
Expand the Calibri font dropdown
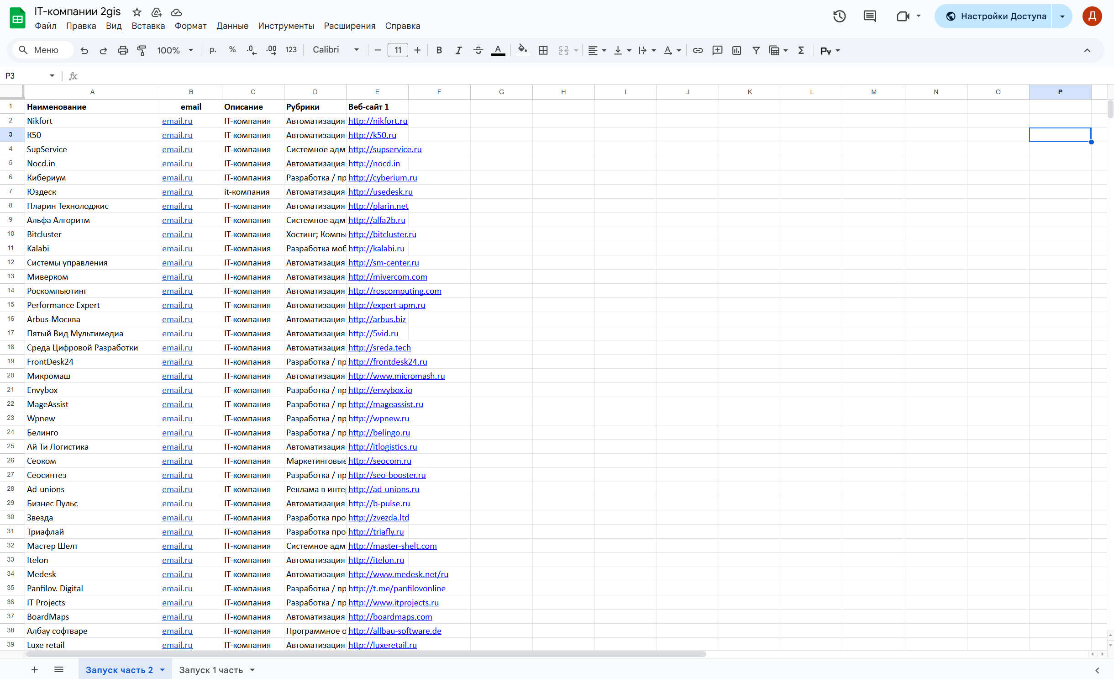[x=336, y=50]
